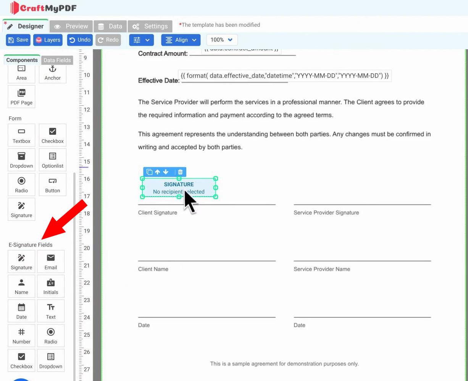This screenshot has width=468, height=381.
Task: Choose the E-Signature Date field component
Action: pyautogui.click(x=21, y=311)
